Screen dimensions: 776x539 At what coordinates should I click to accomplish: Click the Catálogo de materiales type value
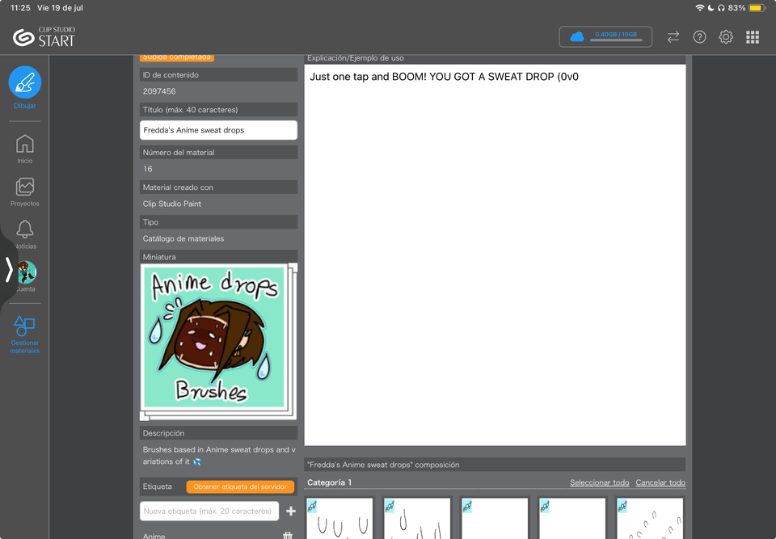pos(183,238)
